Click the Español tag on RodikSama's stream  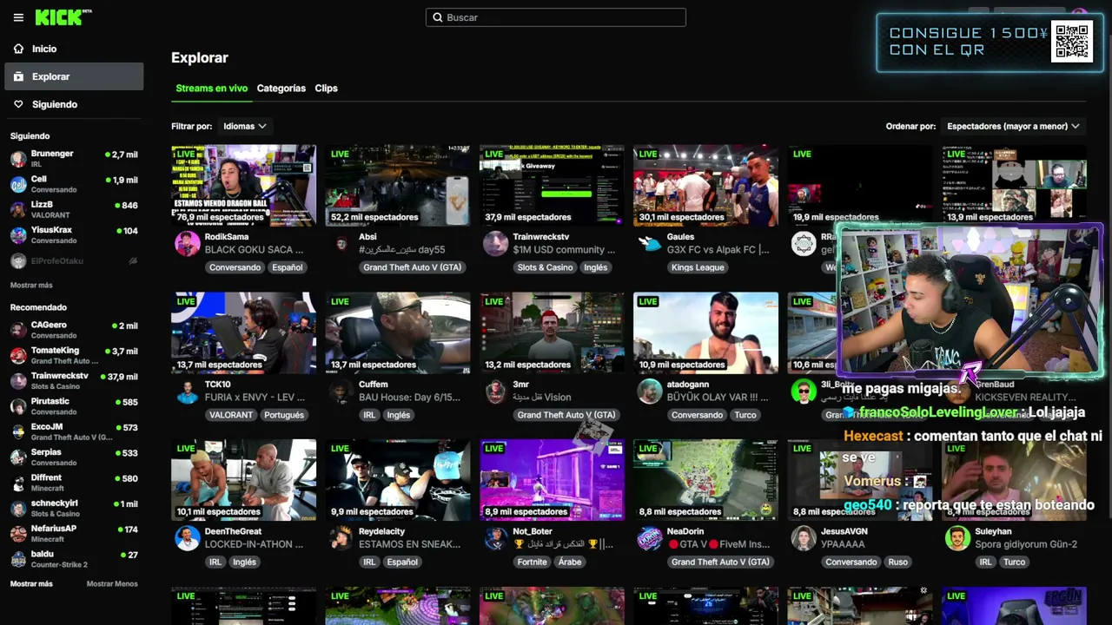[288, 267]
